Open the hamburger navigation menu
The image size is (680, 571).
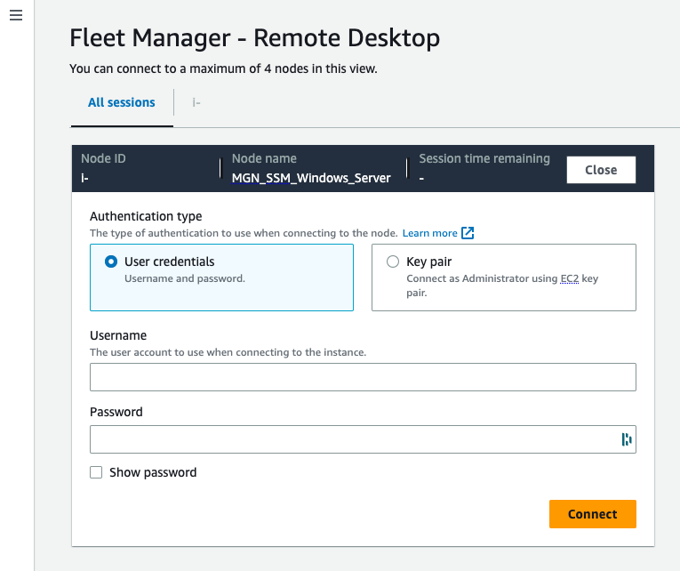[16, 15]
